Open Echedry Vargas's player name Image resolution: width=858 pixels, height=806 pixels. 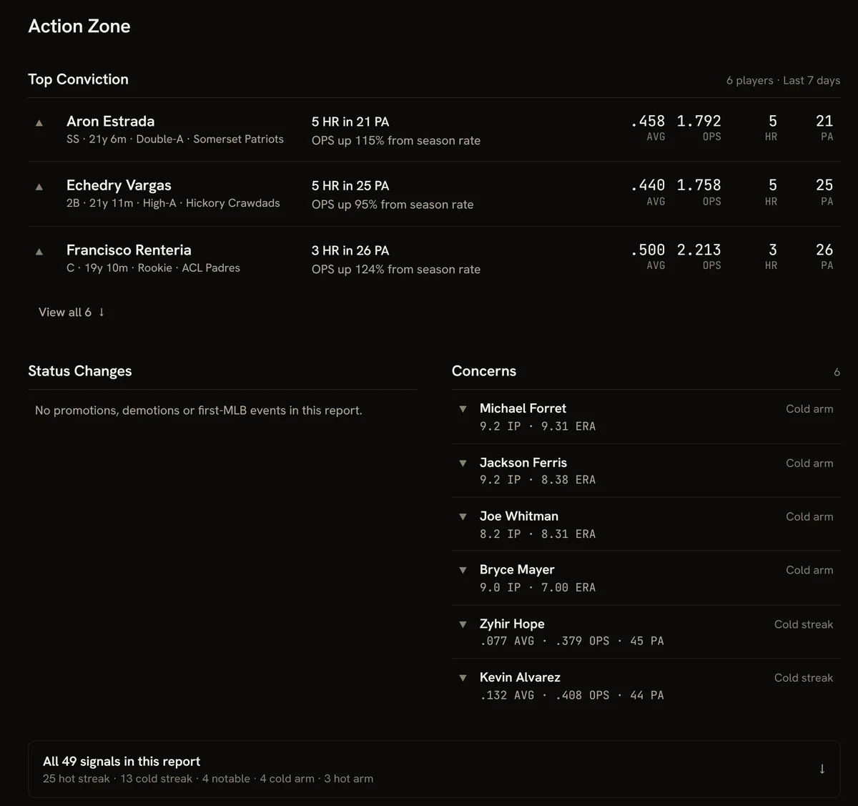(119, 185)
